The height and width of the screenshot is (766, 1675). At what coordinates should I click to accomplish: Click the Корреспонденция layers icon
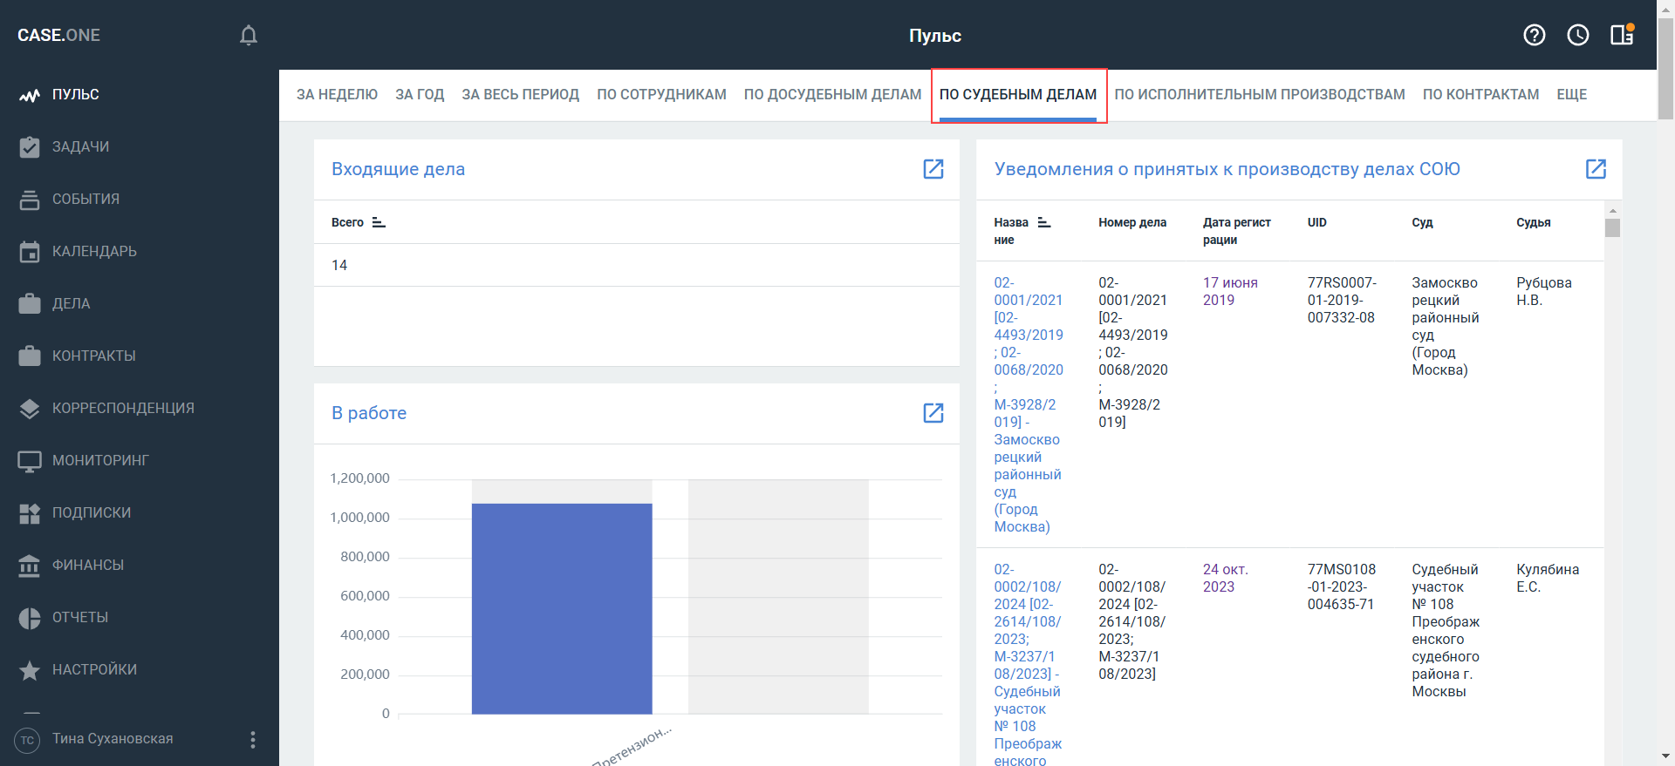(30, 409)
